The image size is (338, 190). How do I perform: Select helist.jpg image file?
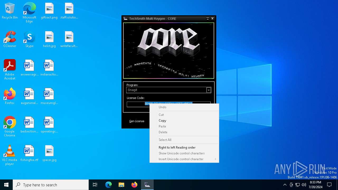point(49,40)
